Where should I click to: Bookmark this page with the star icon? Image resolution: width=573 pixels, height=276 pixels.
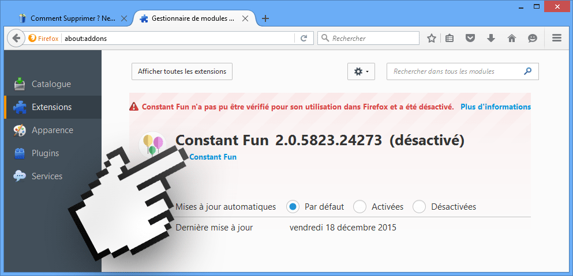432,39
